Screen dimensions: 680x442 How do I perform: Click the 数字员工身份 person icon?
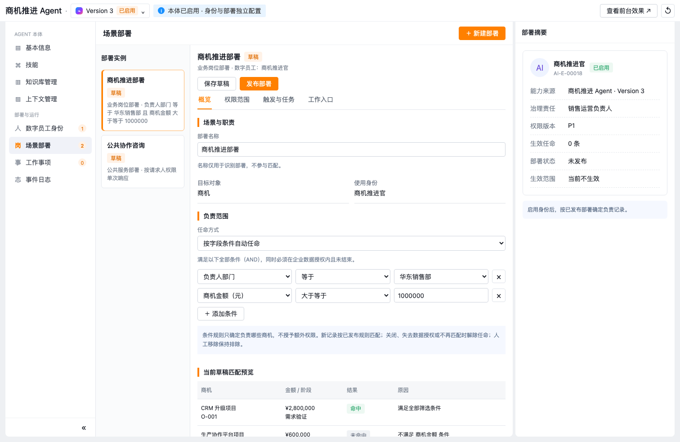click(18, 128)
